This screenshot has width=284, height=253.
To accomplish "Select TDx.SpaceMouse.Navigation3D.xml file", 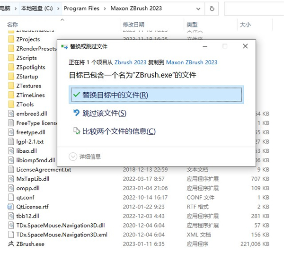I will coord(62,235).
